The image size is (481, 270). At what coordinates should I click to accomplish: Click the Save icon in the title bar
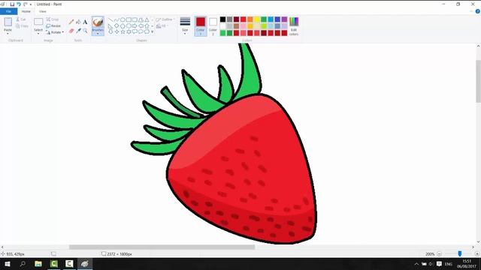coord(12,4)
